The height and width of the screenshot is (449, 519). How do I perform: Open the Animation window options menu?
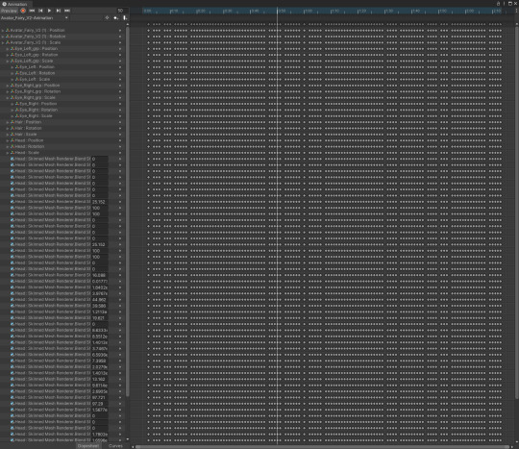505,4
